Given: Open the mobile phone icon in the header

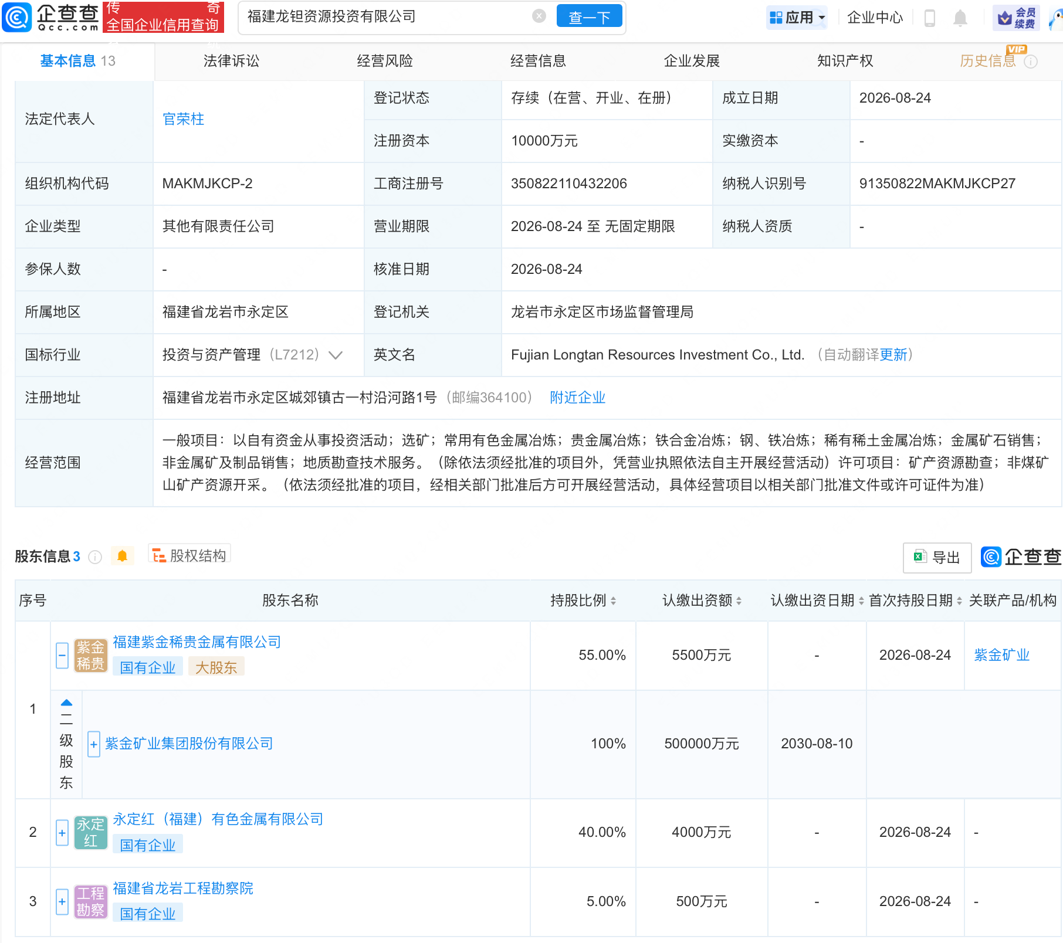Looking at the screenshot, I should tap(930, 18).
